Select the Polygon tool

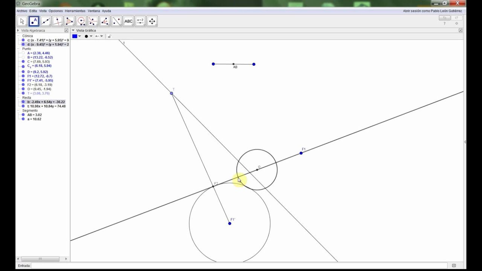(x=69, y=21)
